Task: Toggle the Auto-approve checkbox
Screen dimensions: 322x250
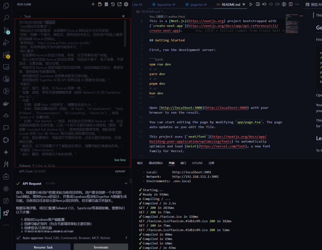Action: point(18,238)
